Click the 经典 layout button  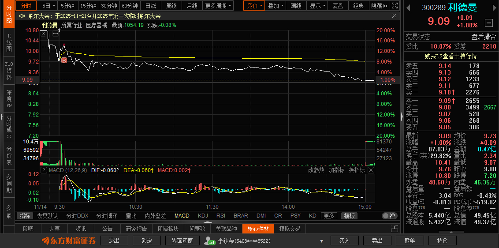tap(359, 6)
